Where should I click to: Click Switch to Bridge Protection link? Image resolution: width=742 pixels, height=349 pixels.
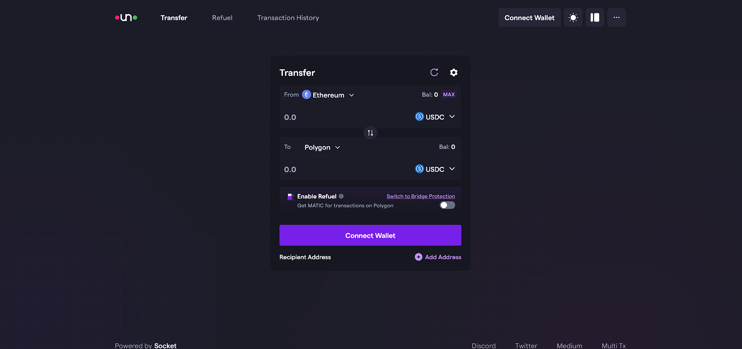[x=421, y=196]
